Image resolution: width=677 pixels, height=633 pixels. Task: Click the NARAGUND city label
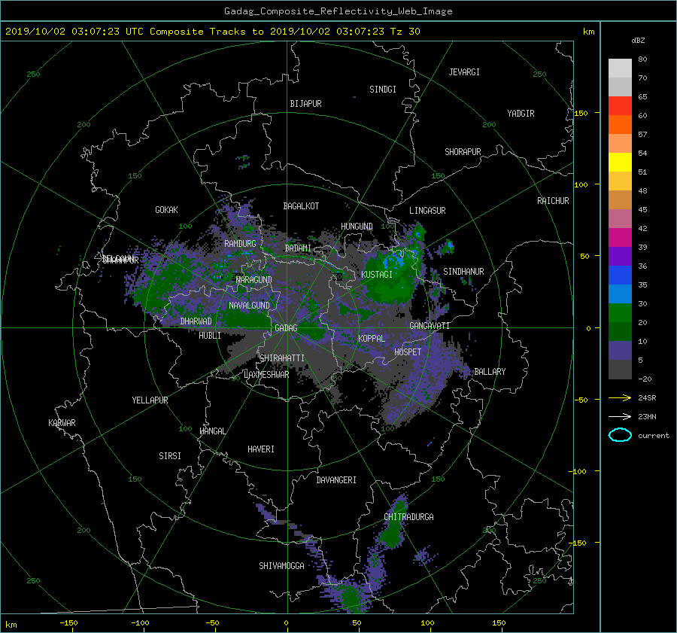click(254, 280)
